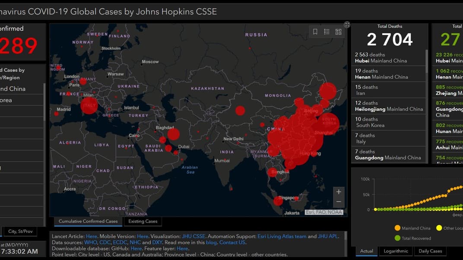Open the NHC data source link
Screen dimensions: 463x260
point(135,243)
